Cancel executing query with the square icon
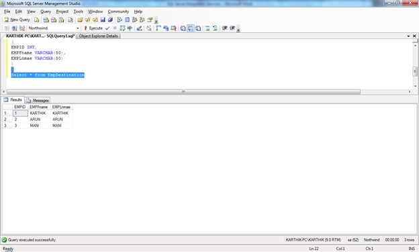Viewport: 419px width, 252px height. click(115, 28)
